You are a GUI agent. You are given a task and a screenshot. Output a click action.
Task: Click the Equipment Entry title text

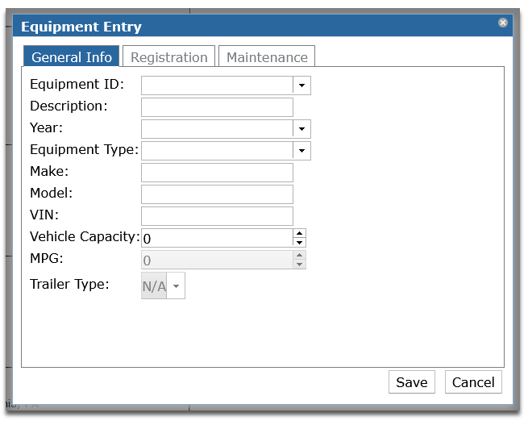pyautogui.click(x=81, y=27)
